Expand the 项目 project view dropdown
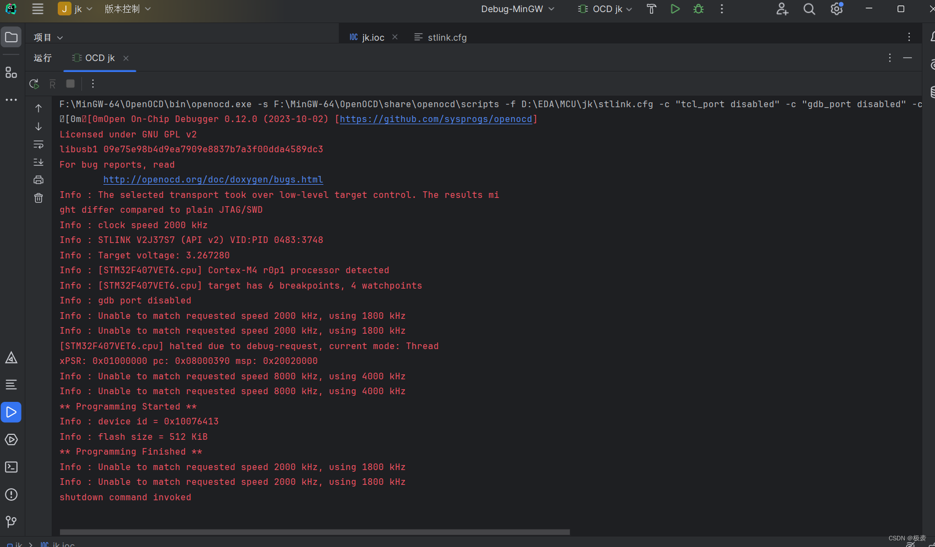Image resolution: width=935 pixels, height=547 pixels. [48, 37]
